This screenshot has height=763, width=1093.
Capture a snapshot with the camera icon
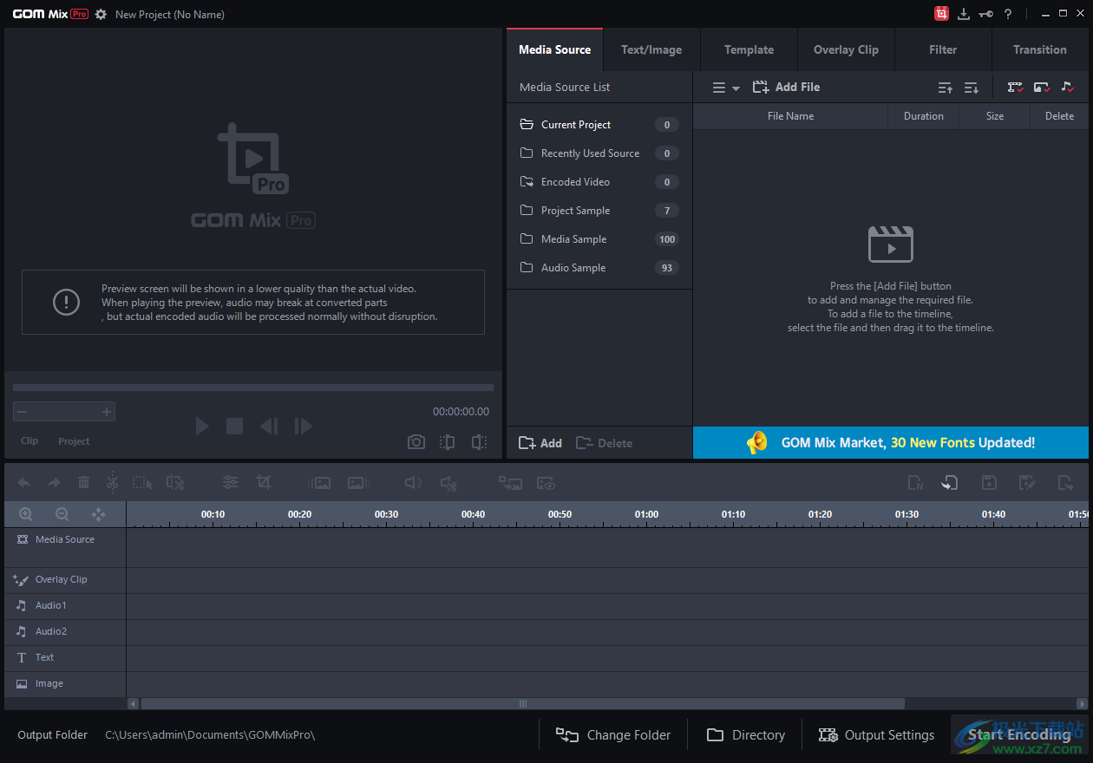[416, 442]
